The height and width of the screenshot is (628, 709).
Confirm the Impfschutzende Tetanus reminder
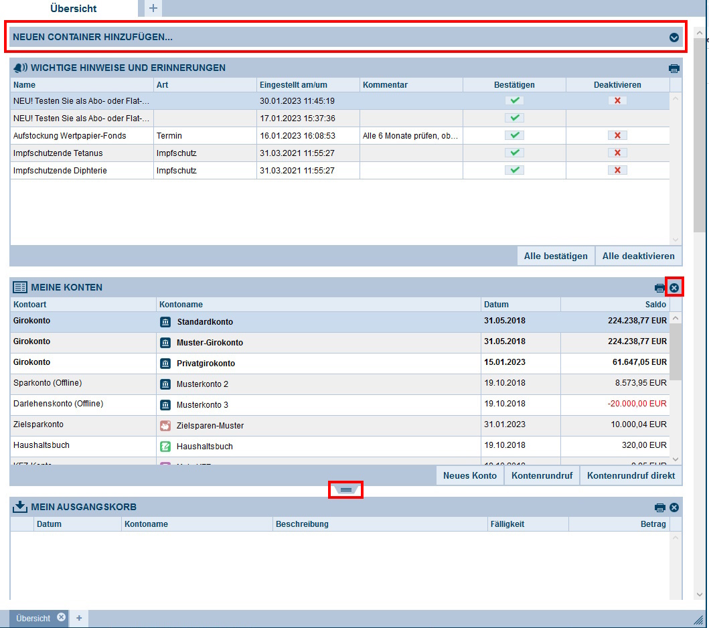(x=515, y=153)
